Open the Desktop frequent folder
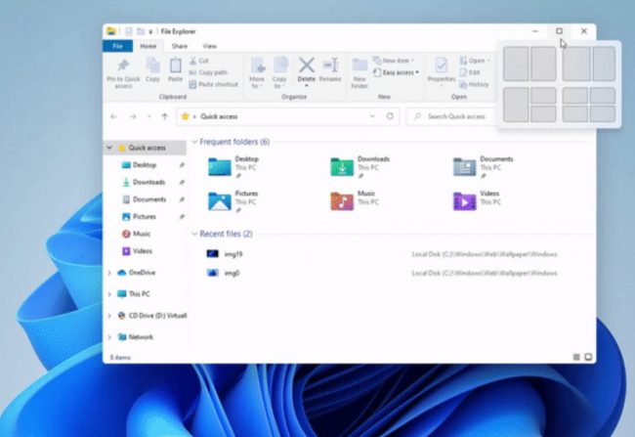Viewport: 635px width, 437px height. (x=233, y=166)
